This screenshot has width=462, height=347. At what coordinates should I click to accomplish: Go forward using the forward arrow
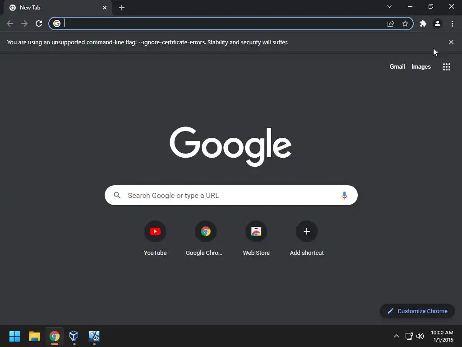pos(24,23)
